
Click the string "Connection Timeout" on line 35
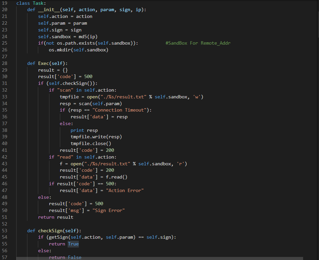tap(119, 110)
